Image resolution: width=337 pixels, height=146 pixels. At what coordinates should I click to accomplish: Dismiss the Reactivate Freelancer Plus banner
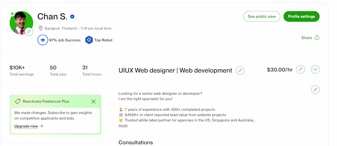point(93,101)
